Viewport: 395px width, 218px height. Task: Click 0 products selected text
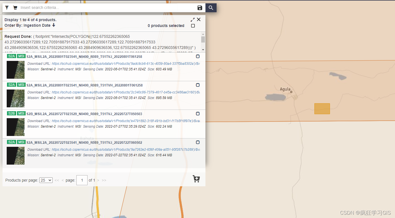click(x=166, y=26)
